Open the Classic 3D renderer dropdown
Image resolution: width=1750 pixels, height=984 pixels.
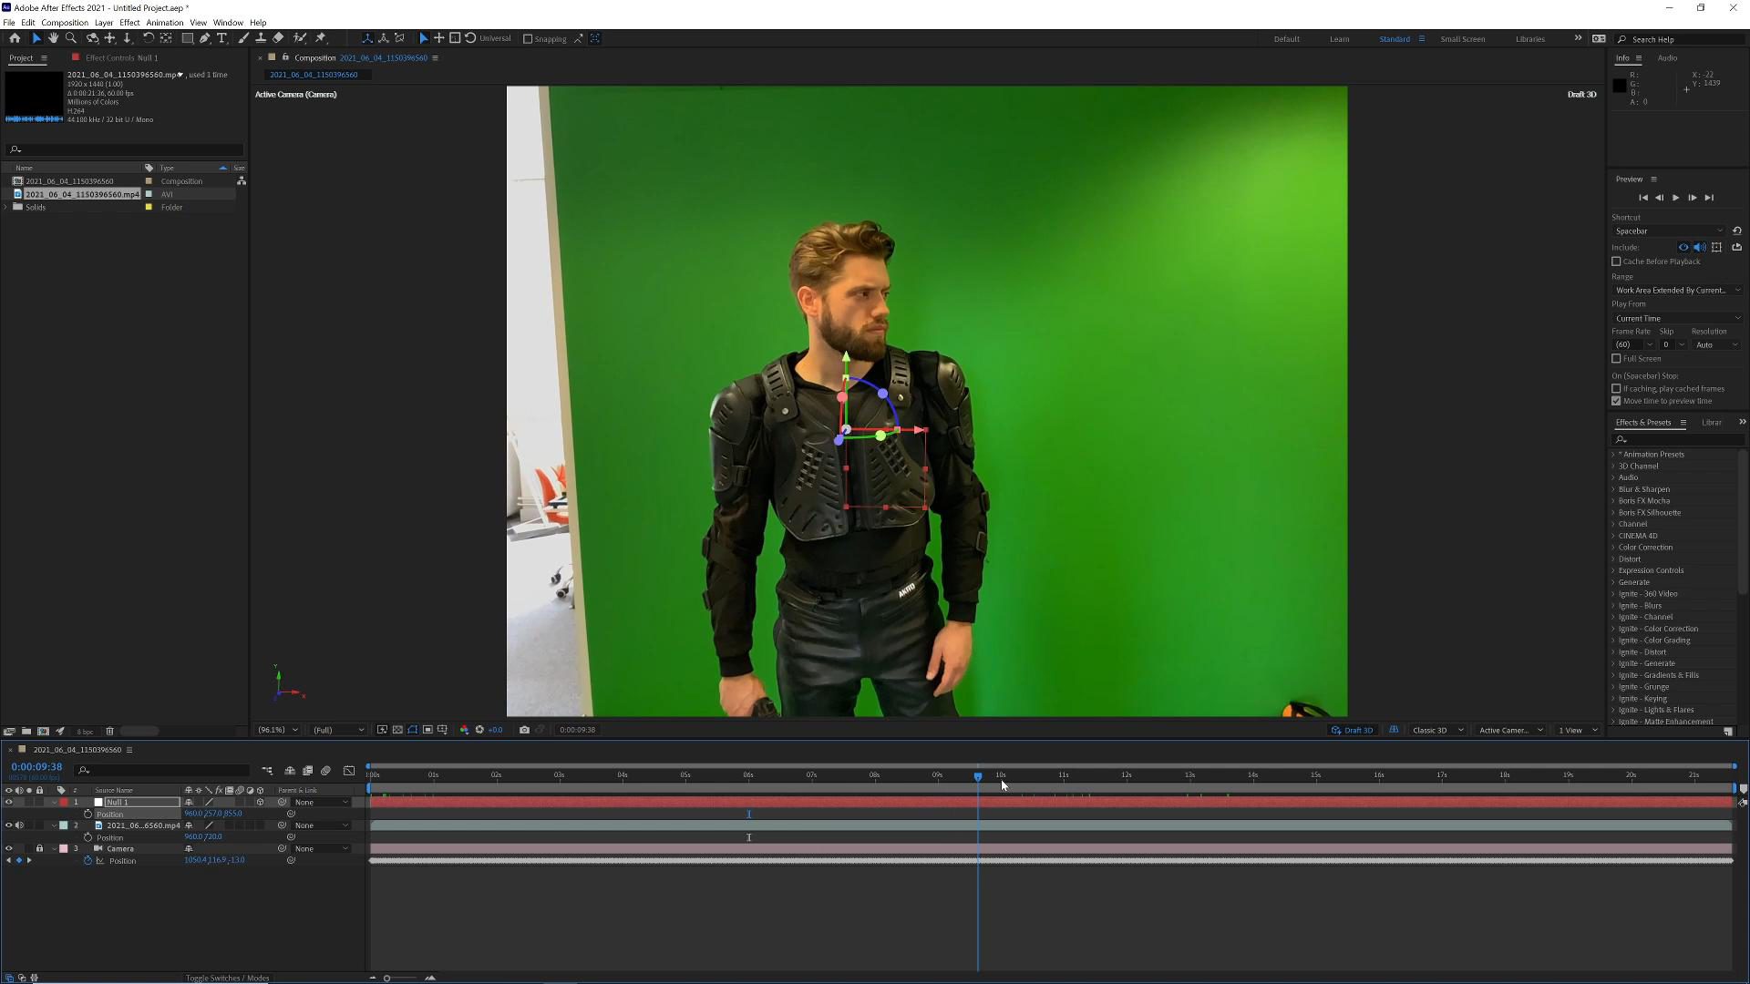[x=1437, y=730]
